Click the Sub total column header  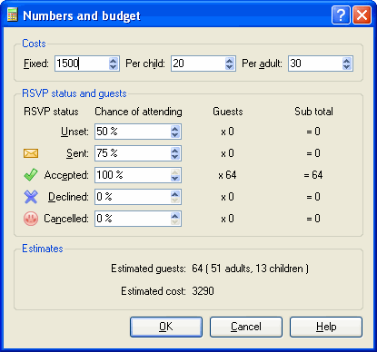(313, 112)
